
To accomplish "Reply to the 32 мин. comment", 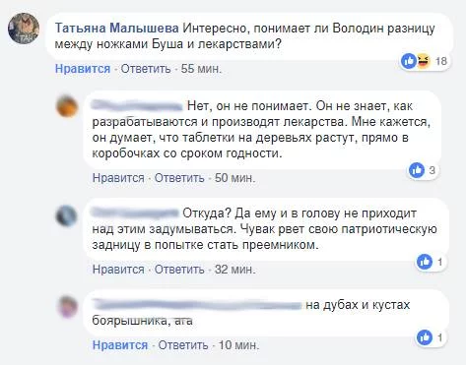I will click(179, 270).
